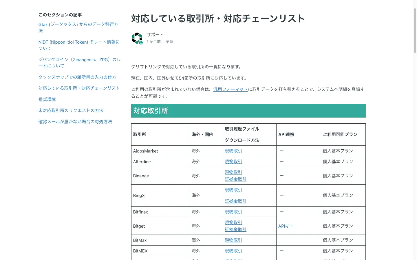Screen dimensions: 417x260
Task: Open Bitget 現物取引 download link
Action: coord(233,222)
